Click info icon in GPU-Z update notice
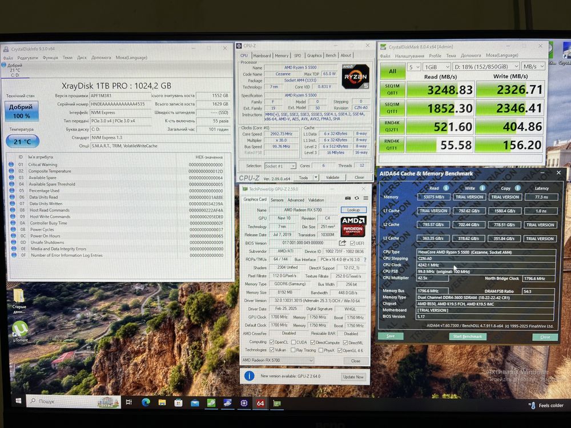Image resolution: width=571 pixels, height=428 pixels. [249, 375]
